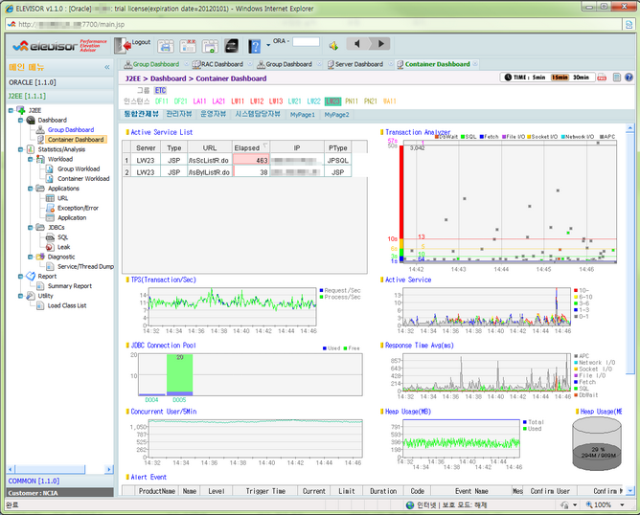Click the black swap-arrows toolbar icon
The image size is (640, 515).
232,46
